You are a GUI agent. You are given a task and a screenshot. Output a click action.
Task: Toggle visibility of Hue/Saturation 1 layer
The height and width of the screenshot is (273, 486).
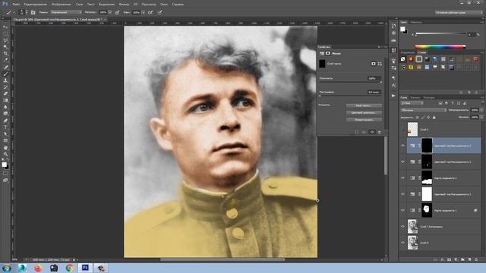tap(403, 194)
